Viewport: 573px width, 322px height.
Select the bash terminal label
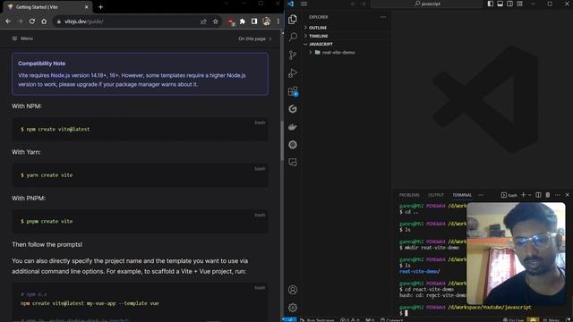pos(509,195)
